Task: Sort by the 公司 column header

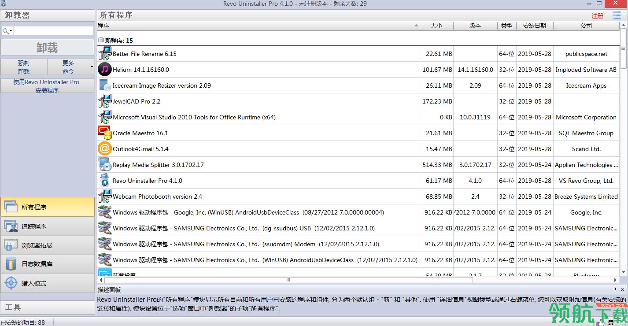Action: pos(586,26)
